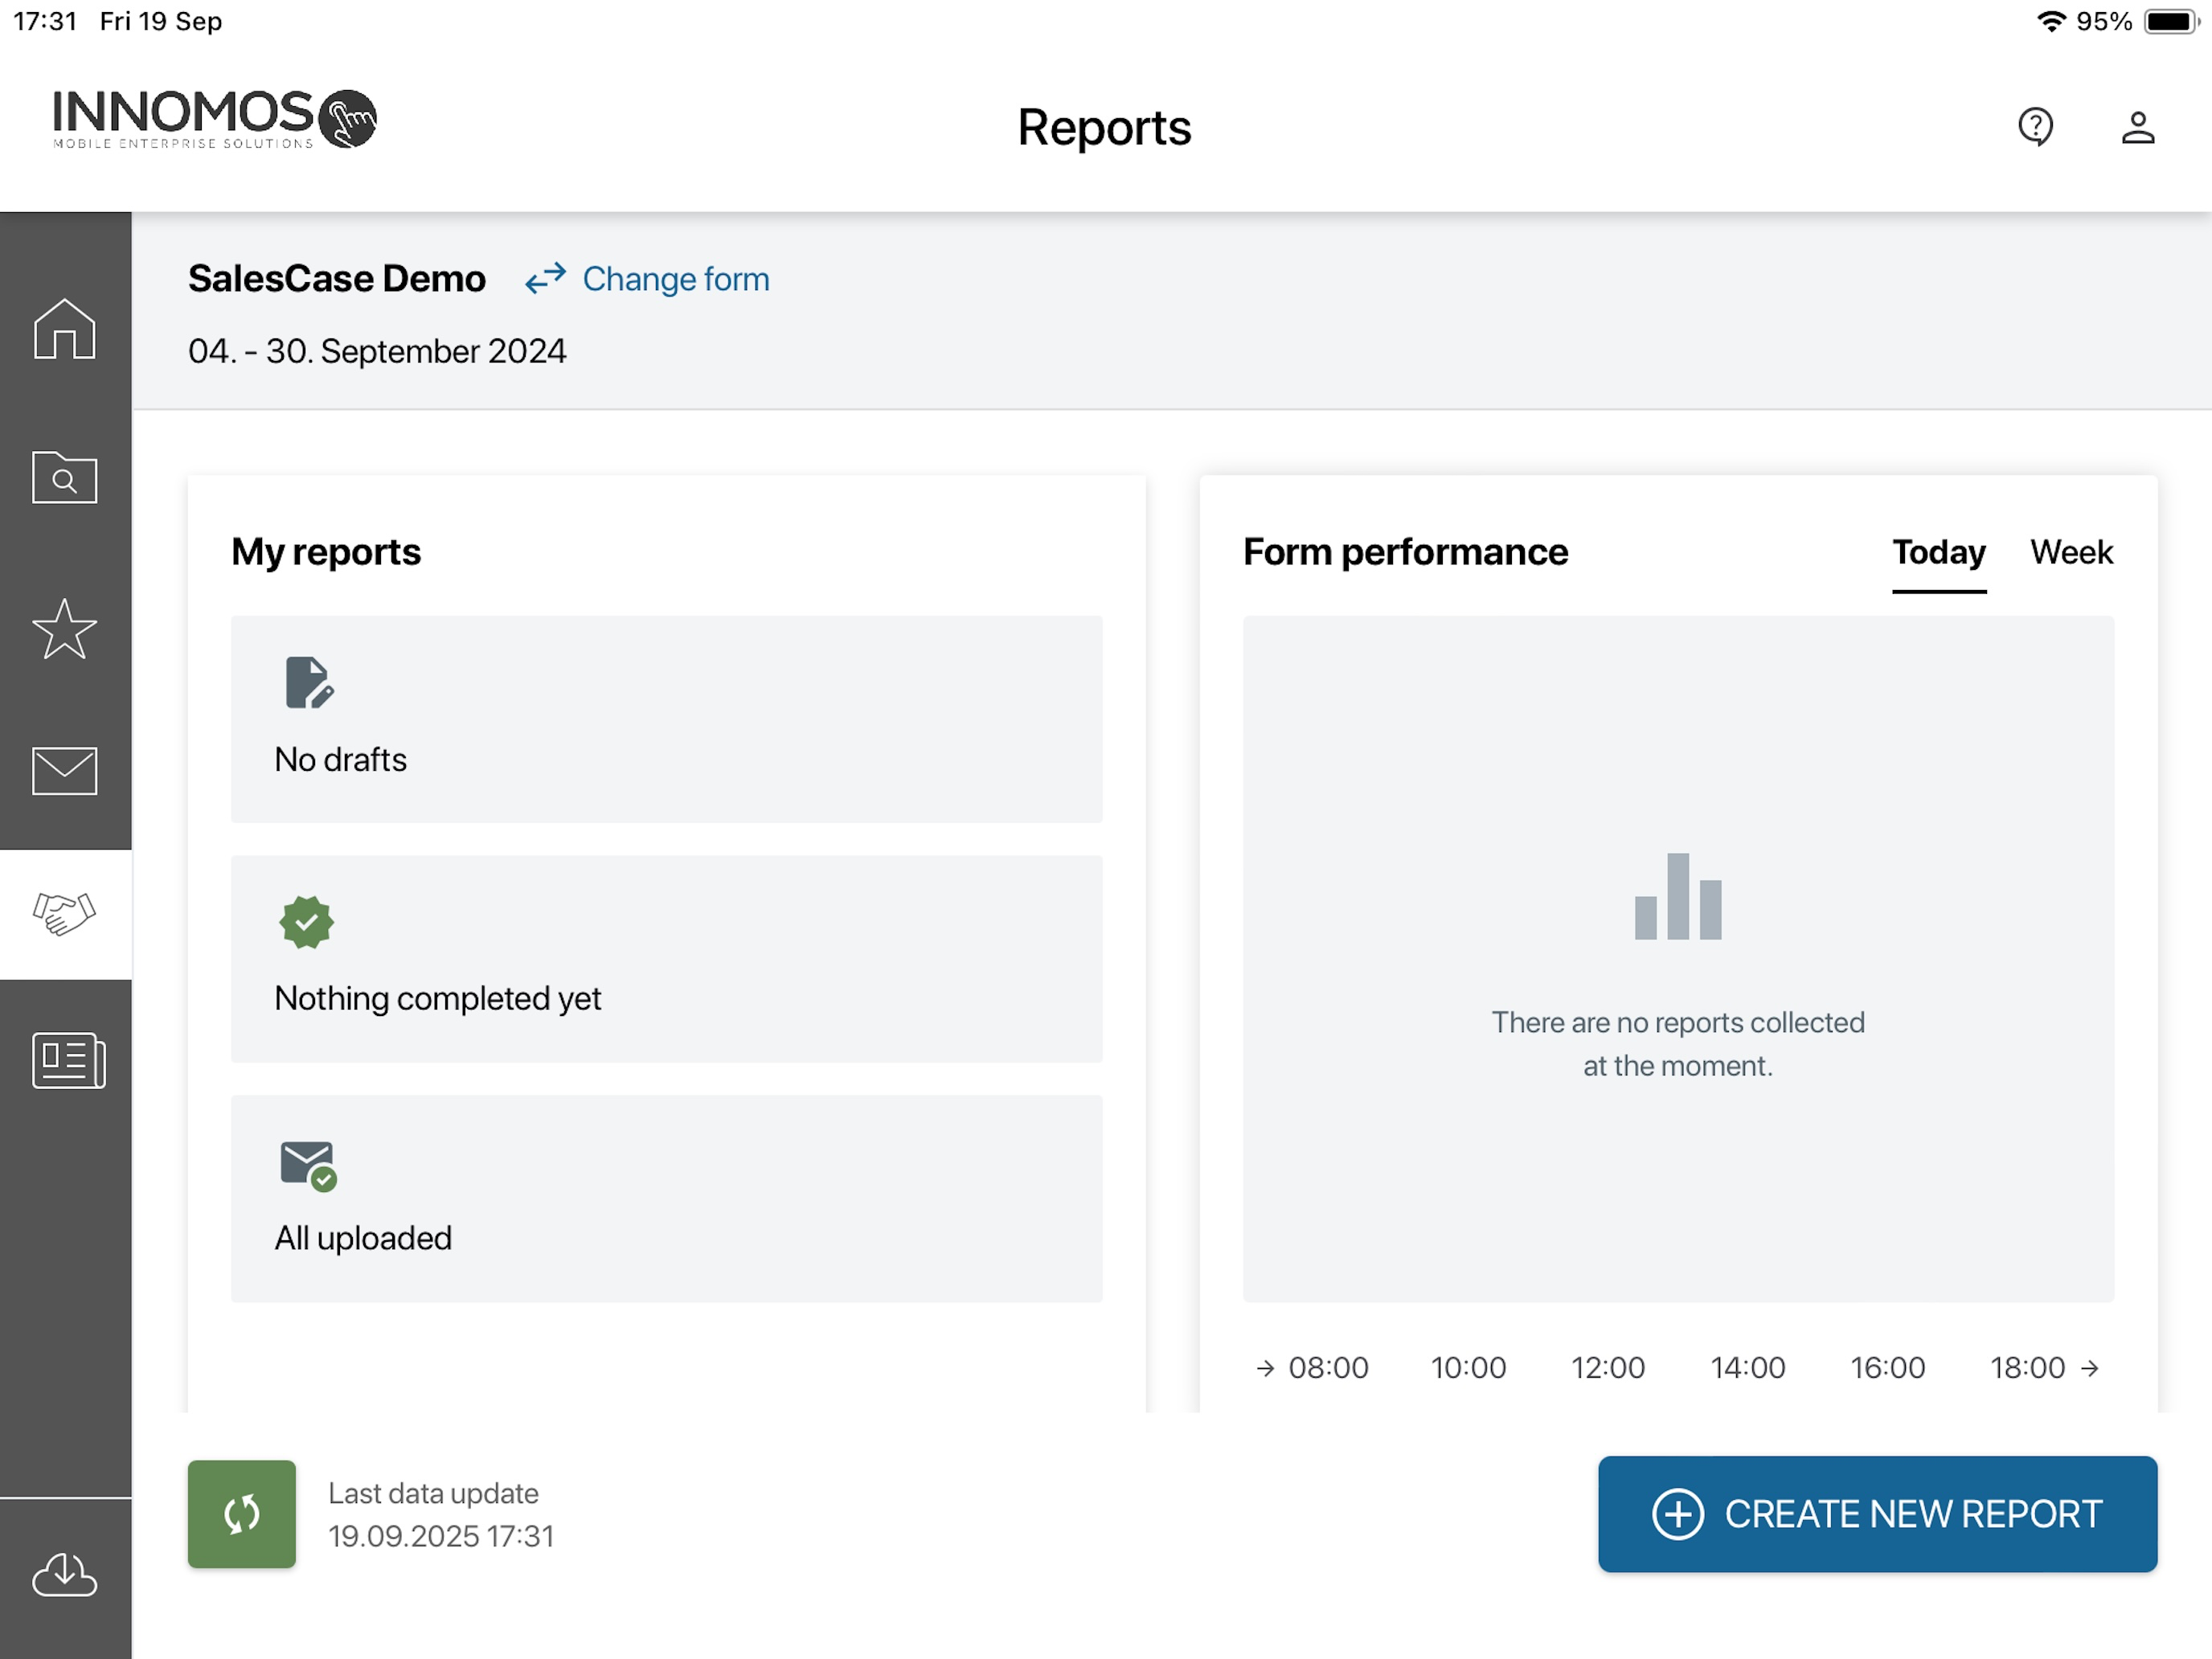
Task: Click the Reports page title
Action: click(x=1104, y=128)
